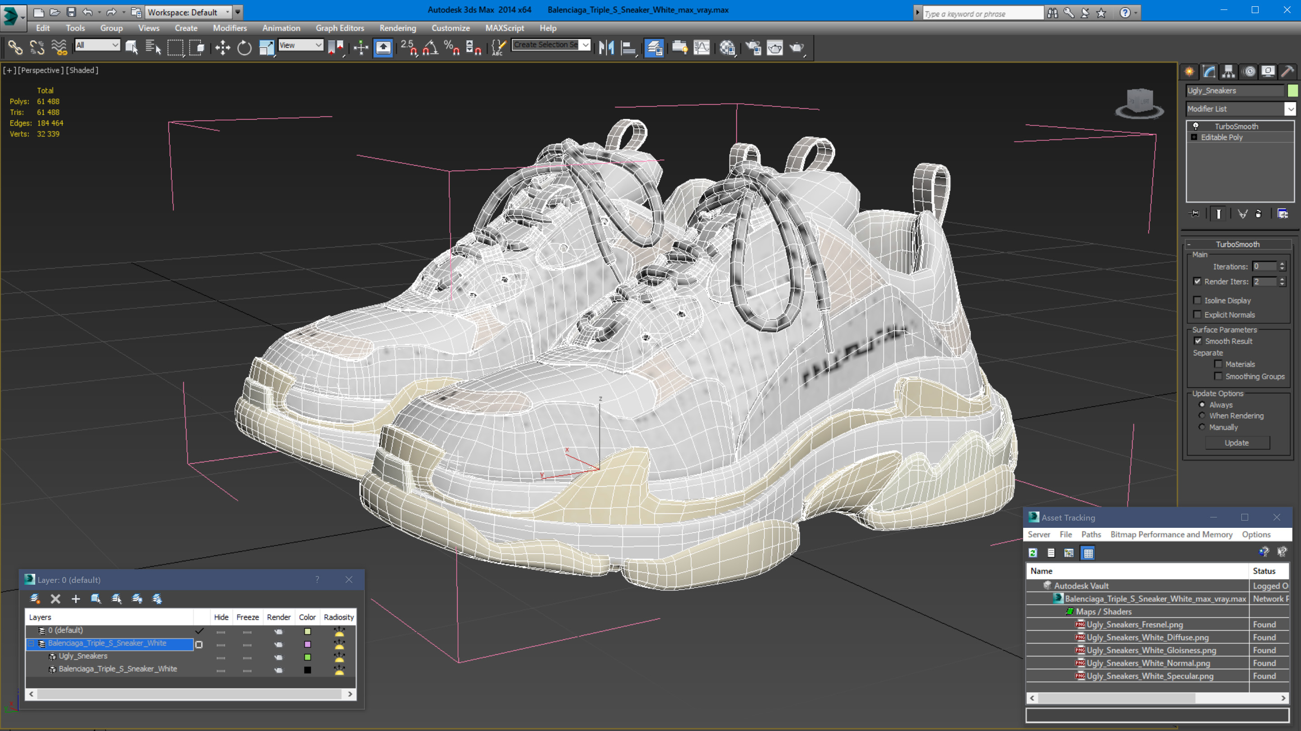
Task: Open the Select by Name tool
Action: 153,47
